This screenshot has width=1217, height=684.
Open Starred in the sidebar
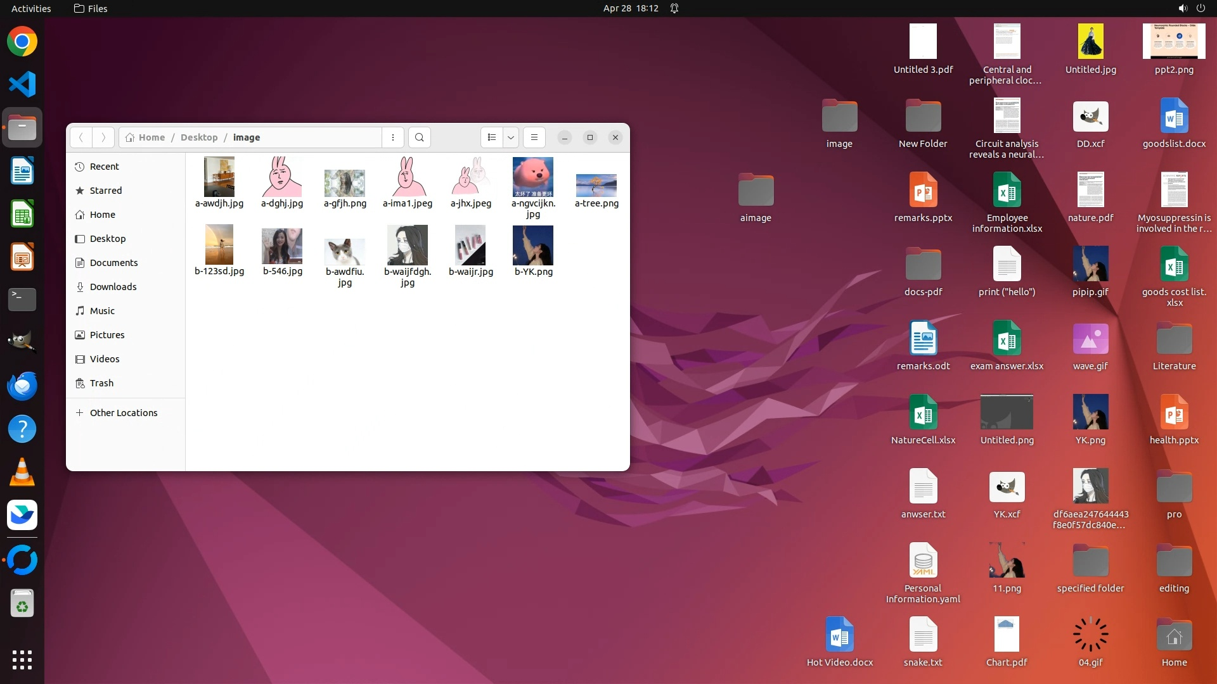tap(105, 191)
